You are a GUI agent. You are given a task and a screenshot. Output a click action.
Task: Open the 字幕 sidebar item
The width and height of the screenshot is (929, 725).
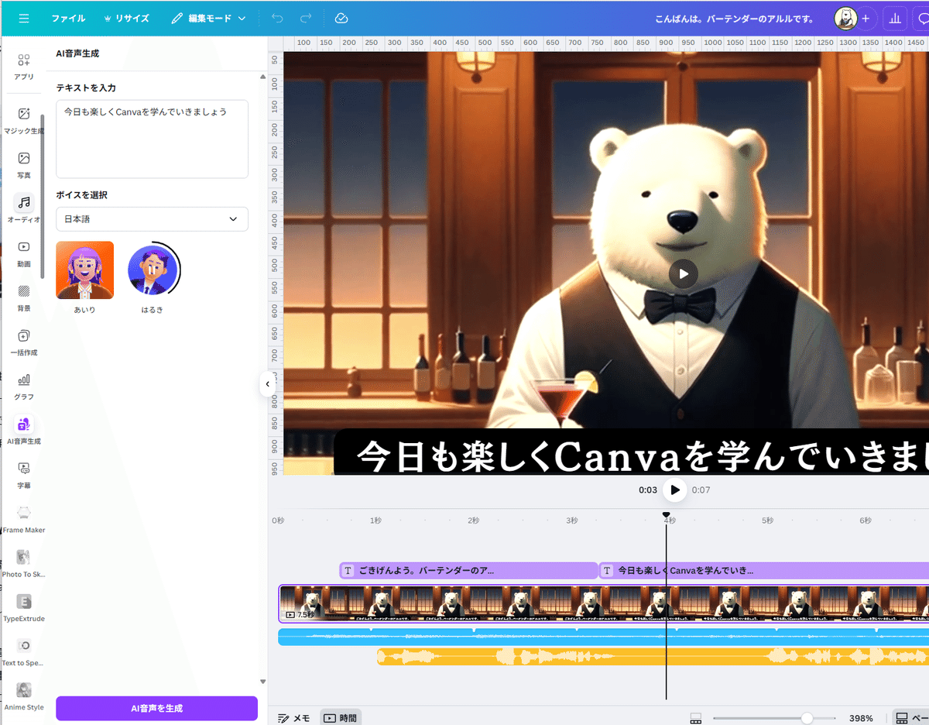tap(24, 475)
